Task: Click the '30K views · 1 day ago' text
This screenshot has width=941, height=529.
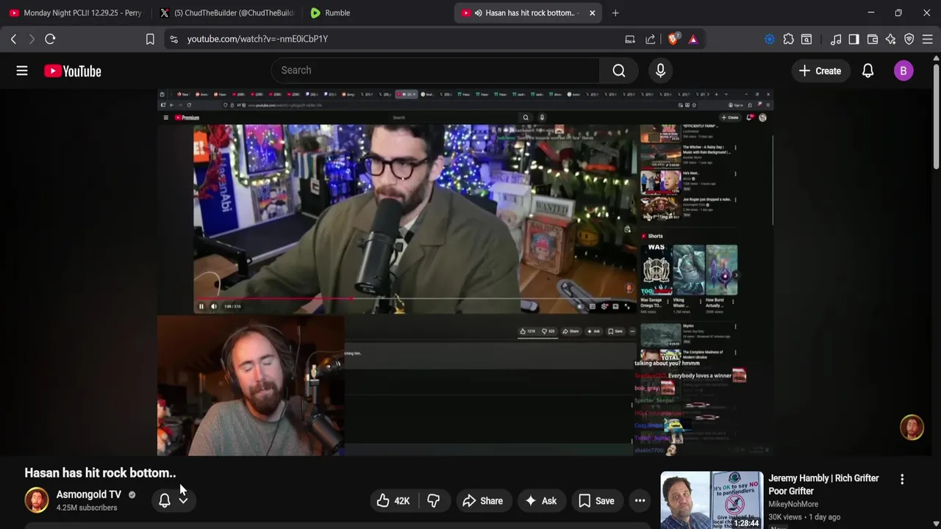Action: [x=804, y=517]
